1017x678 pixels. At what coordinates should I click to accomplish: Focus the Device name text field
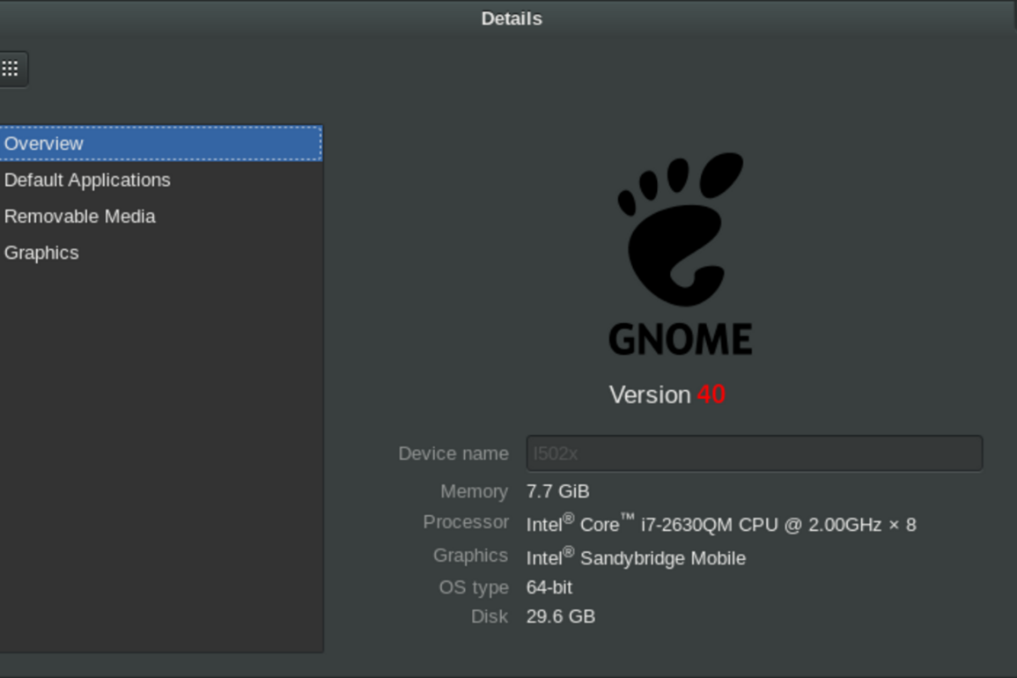754,453
